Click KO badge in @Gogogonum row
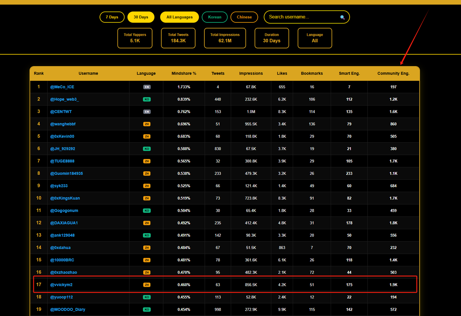Viewport: 461px width, 316px height. [146, 211]
